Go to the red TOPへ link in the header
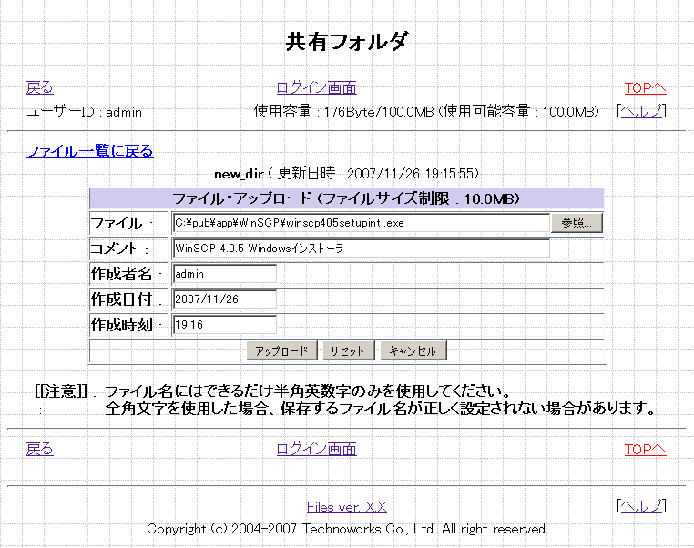The image size is (694, 548). [x=645, y=88]
